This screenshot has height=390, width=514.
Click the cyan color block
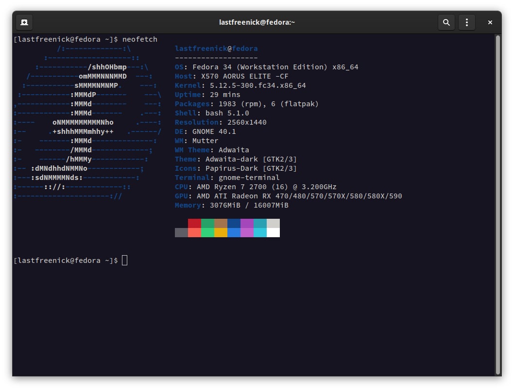pyautogui.click(x=260, y=233)
